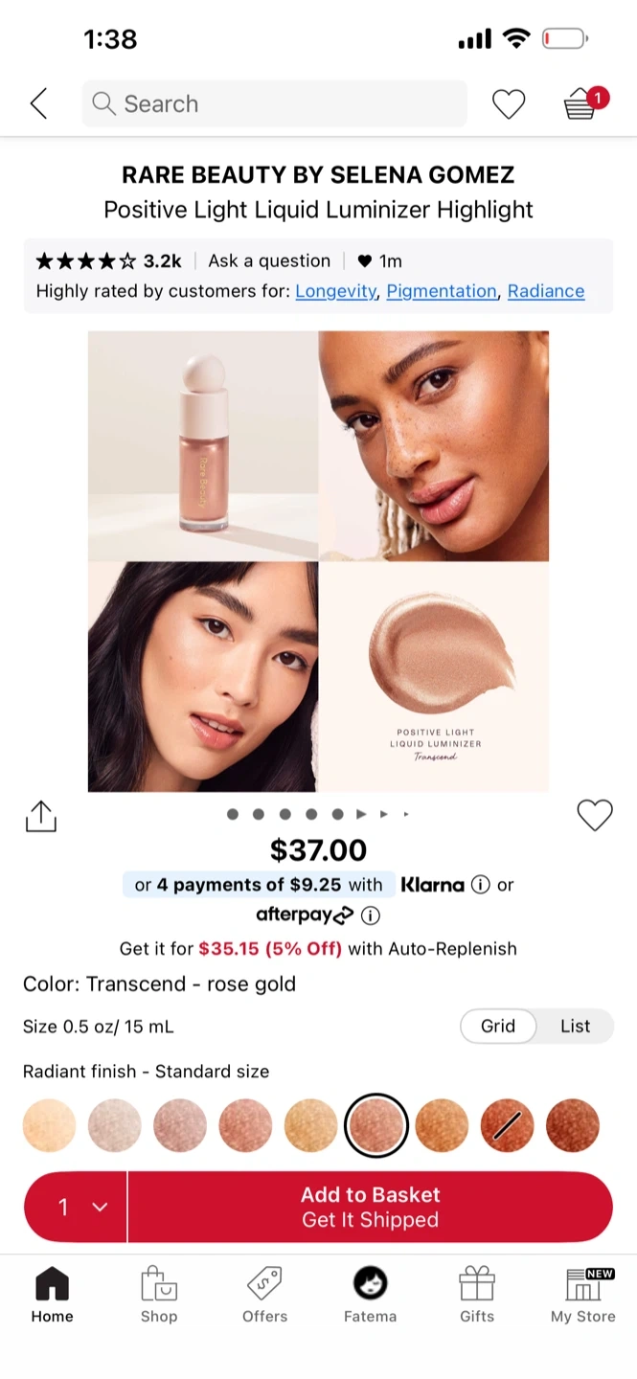Tap Add to Basket button
This screenshot has width=637, height=1379.
371,1207
